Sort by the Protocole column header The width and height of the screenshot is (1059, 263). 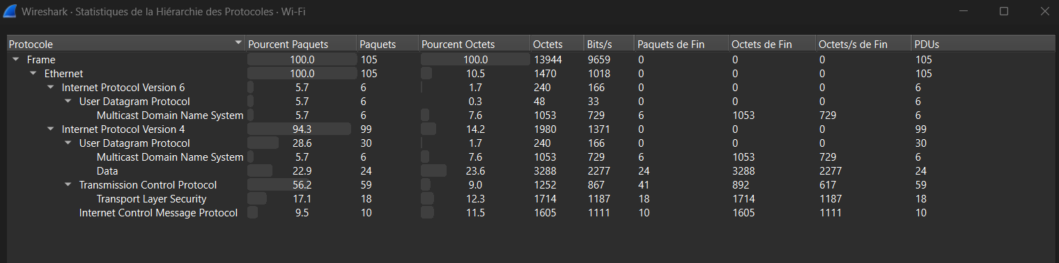coord(126,44)
